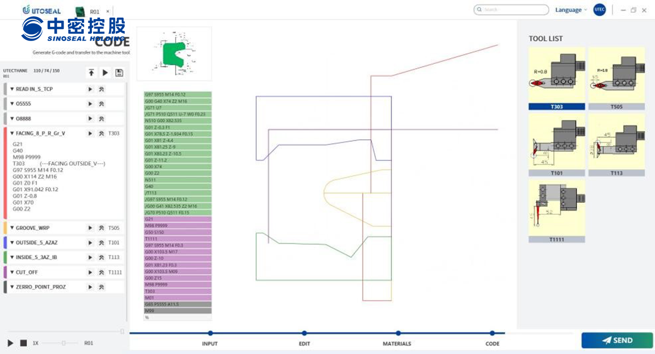Play the INSIDE_5_3AZ_IB operation
Screen dimensions: 655x354
[x=90, y=258]
